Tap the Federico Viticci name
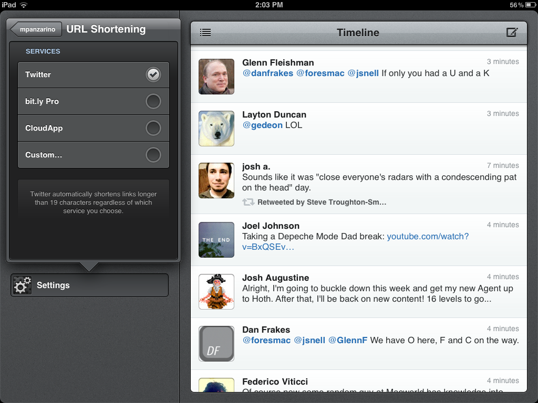 coord(275,382)
